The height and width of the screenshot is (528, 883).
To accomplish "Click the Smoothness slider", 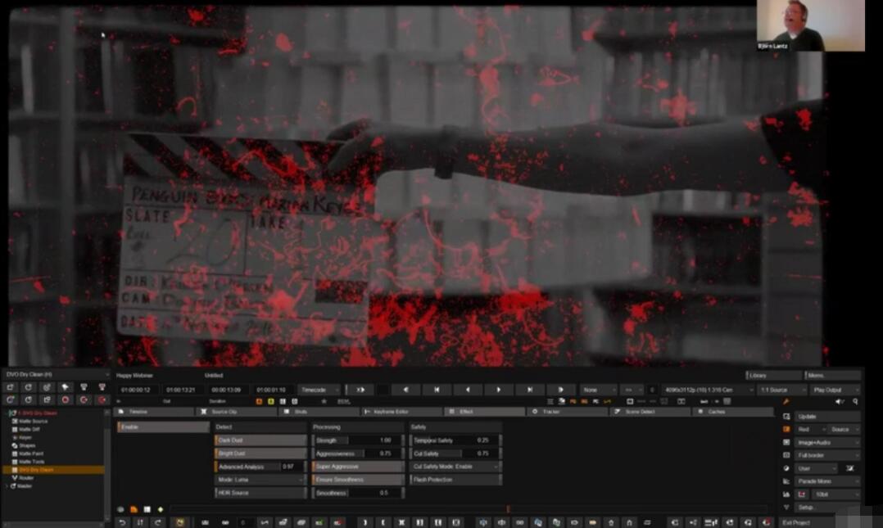I will (358, 493).
